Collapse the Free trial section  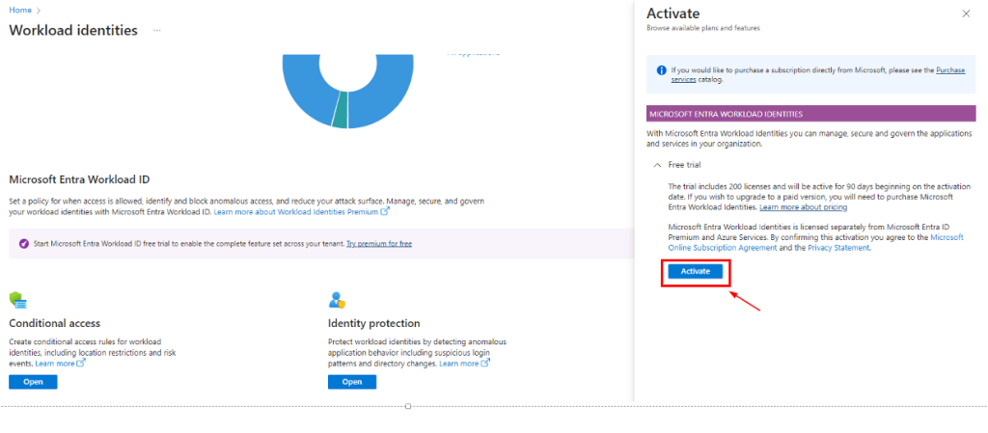click(658, 165)
